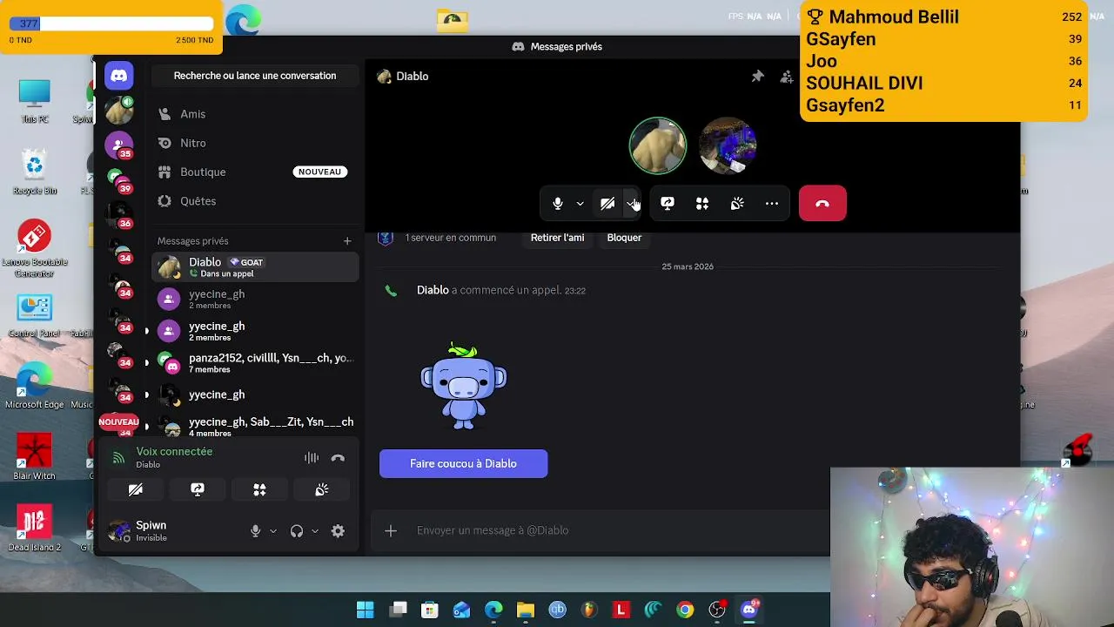Open Microsoft Store from the taskbar

click(430, 610)
